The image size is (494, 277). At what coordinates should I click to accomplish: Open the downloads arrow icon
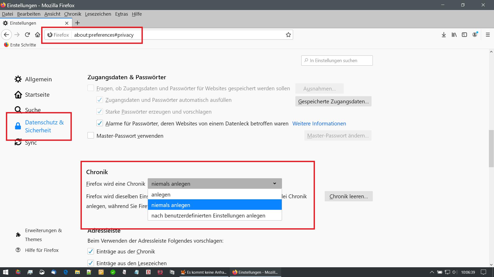[x=444, y=35]
